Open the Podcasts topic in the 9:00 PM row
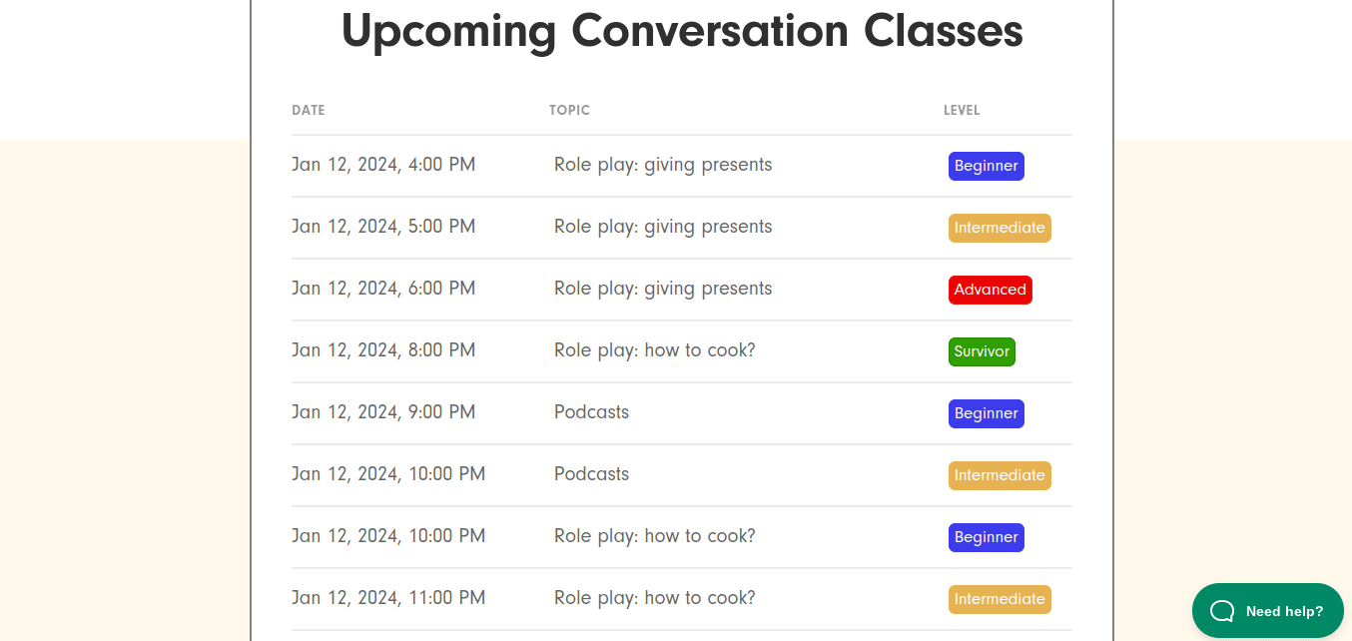Screen dimensions: 1352x641 tap(591, 412)
